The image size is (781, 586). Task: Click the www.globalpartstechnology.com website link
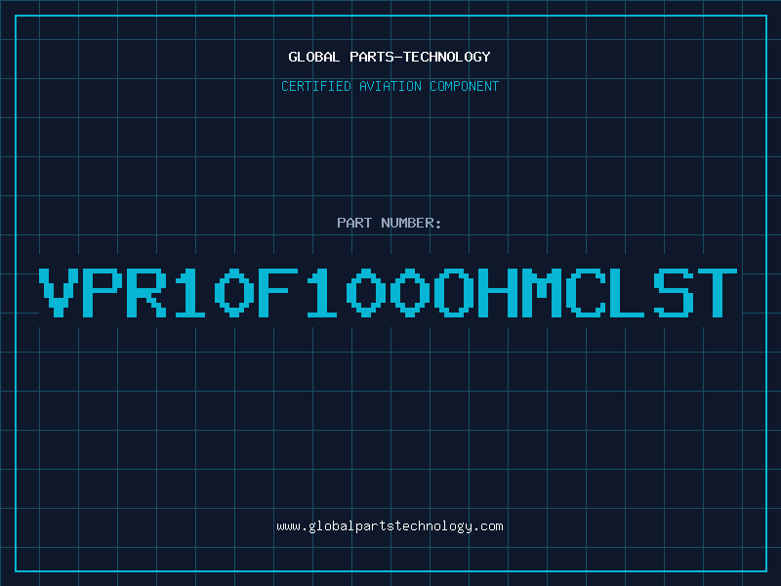pyautogui.click(x=390, y=526)
